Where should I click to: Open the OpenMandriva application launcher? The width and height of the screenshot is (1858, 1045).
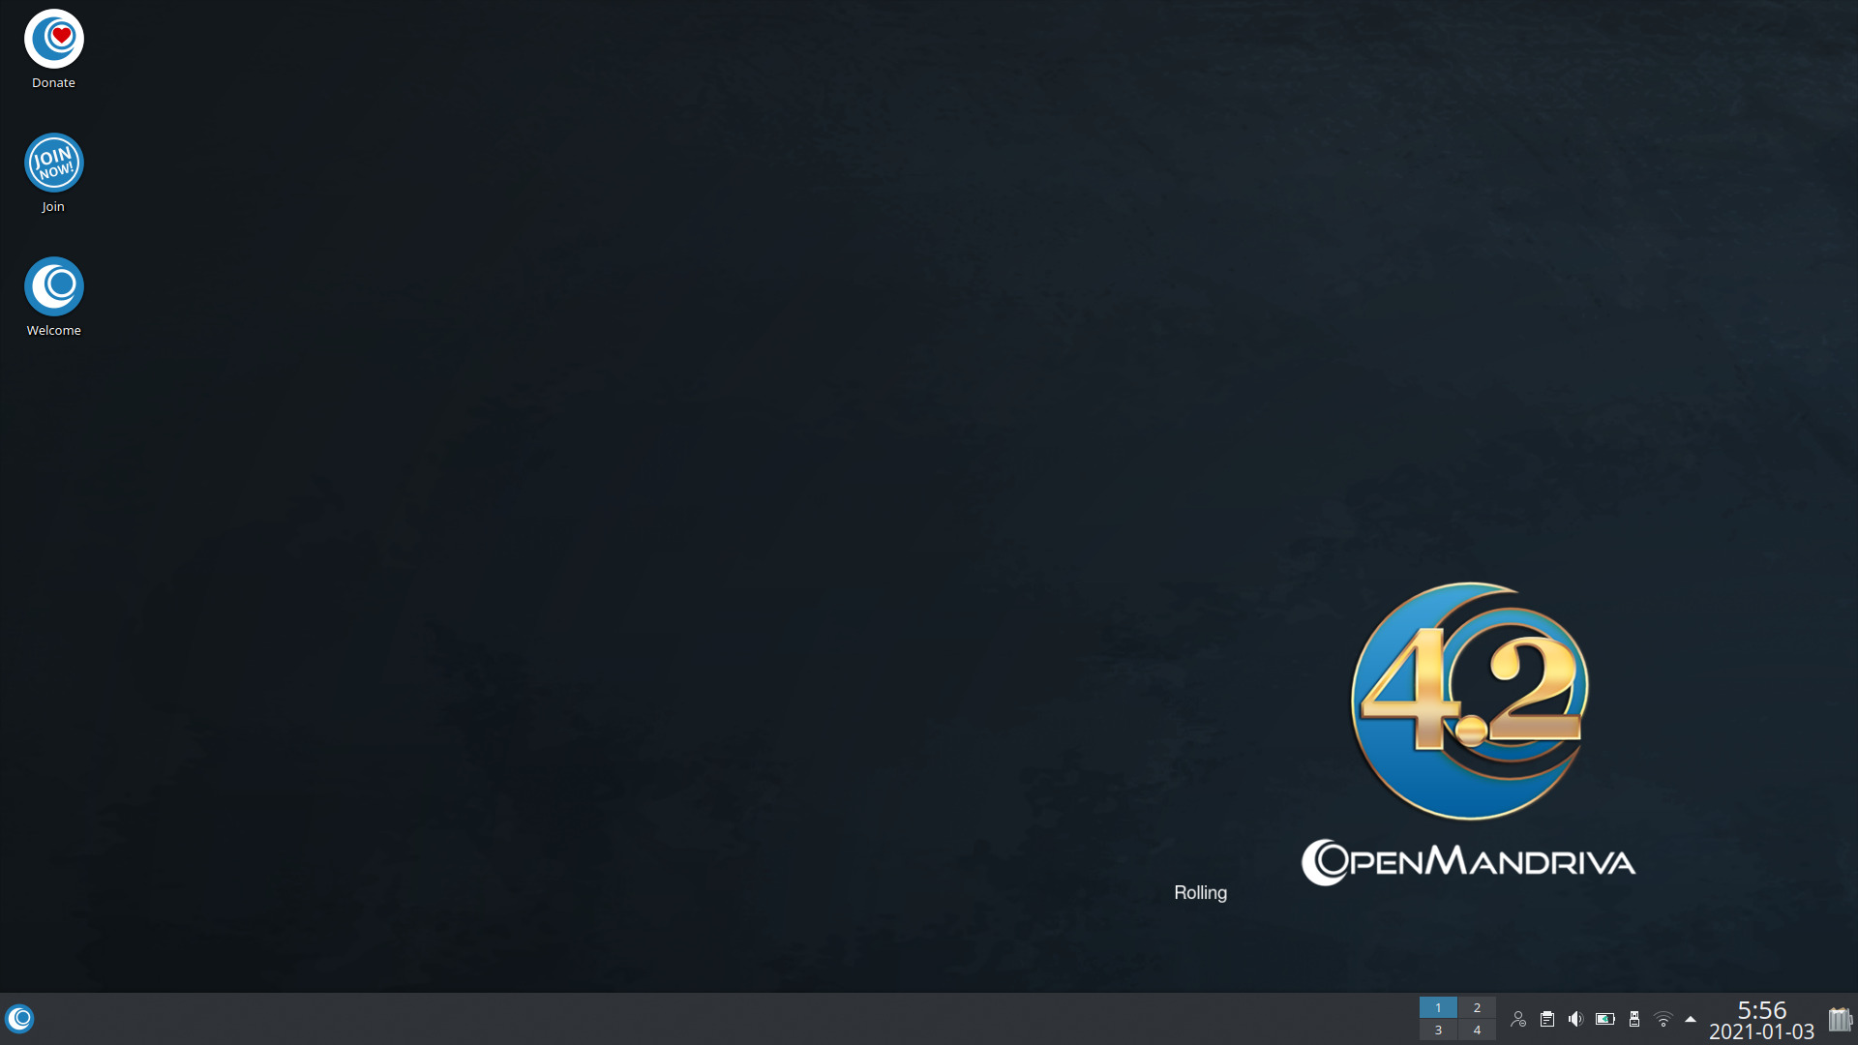(x=20, y=1018)
